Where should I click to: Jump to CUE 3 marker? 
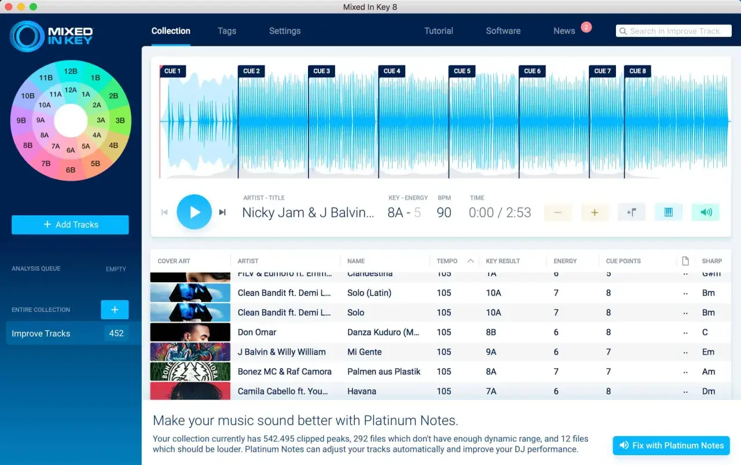point(322,71)
